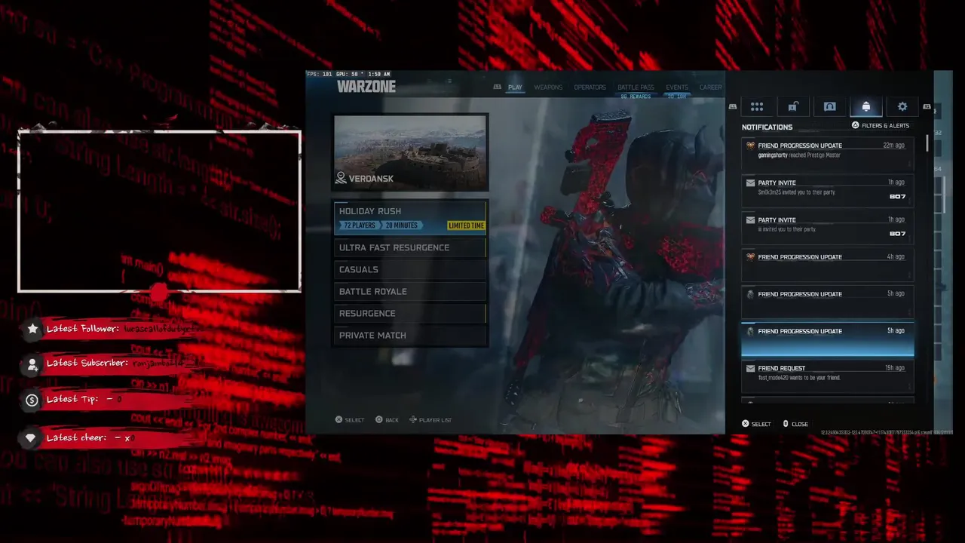Open the social friends icon tab
The height and width of the screenshot is (543, 965).
(829, 107)
